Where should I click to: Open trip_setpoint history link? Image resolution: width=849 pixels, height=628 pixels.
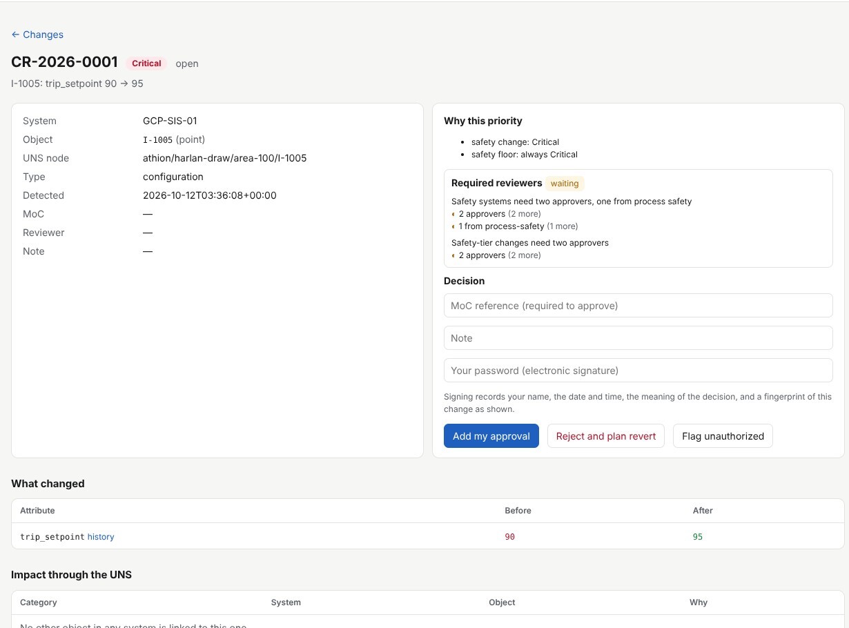(101, 537)
